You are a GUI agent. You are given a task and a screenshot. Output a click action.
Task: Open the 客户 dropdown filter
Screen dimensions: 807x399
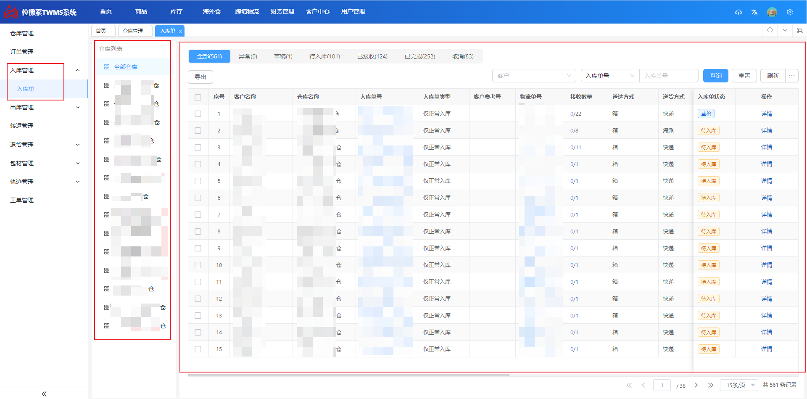point(534,76)
